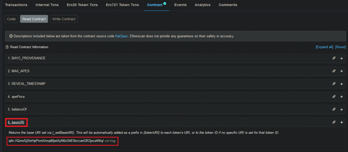Click the Expand all link
The image size is (348, 152).
click(325, 47)
